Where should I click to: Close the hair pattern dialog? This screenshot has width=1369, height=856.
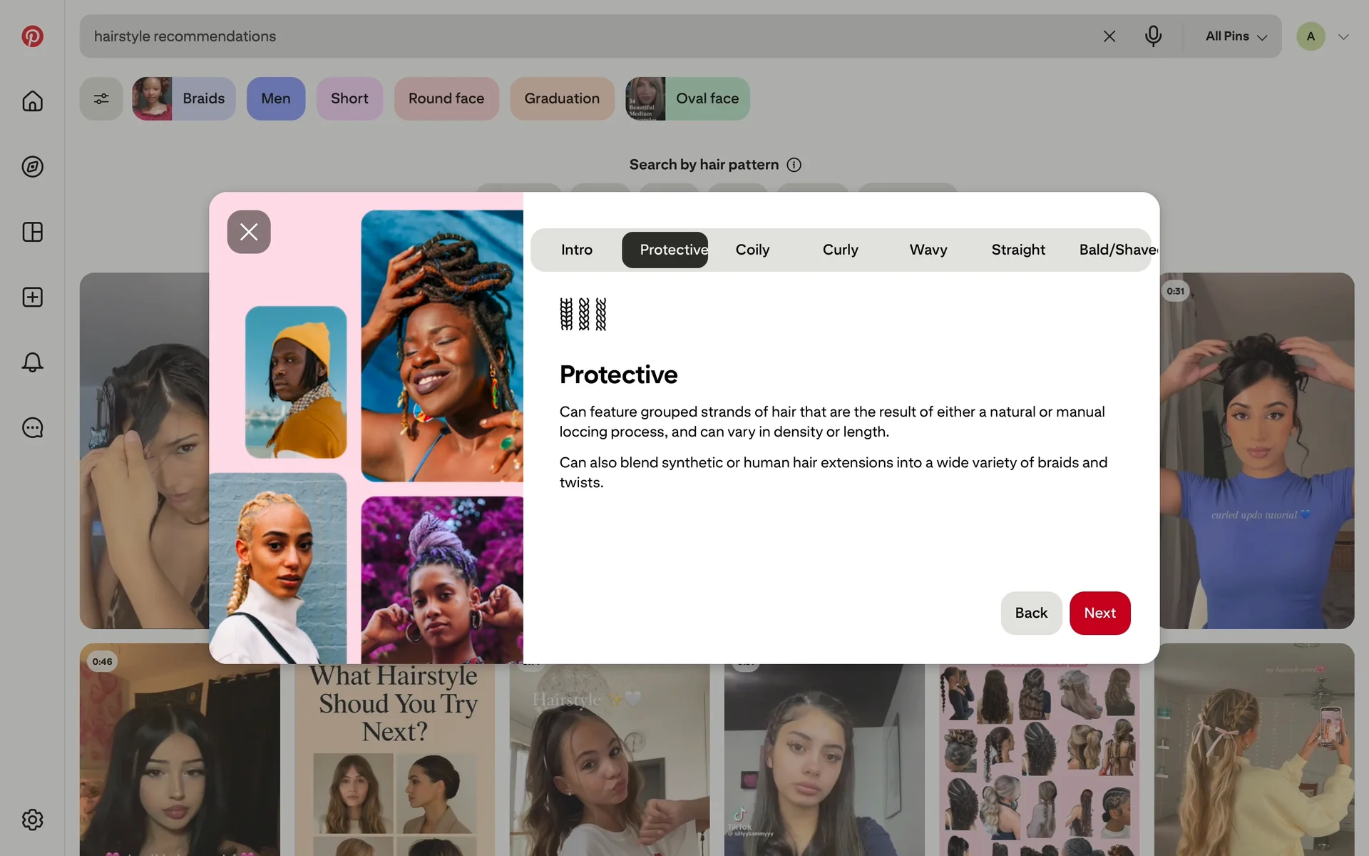249,232
